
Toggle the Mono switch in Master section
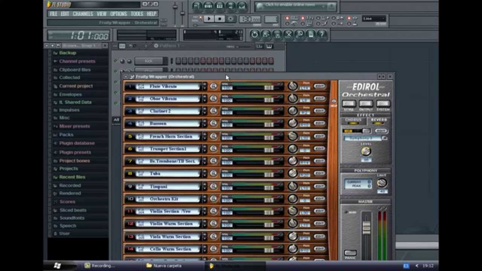[x=346, y=212]
